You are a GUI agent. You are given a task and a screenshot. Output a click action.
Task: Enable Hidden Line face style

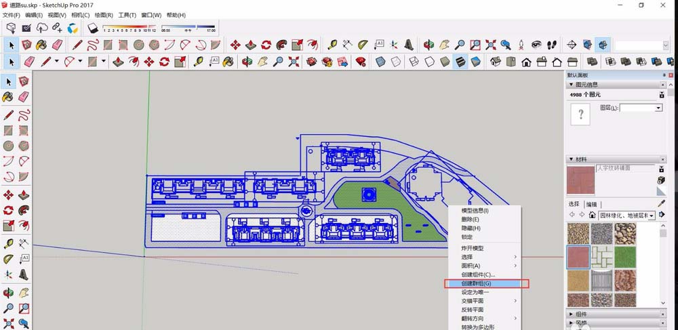(x=429, y=62)
